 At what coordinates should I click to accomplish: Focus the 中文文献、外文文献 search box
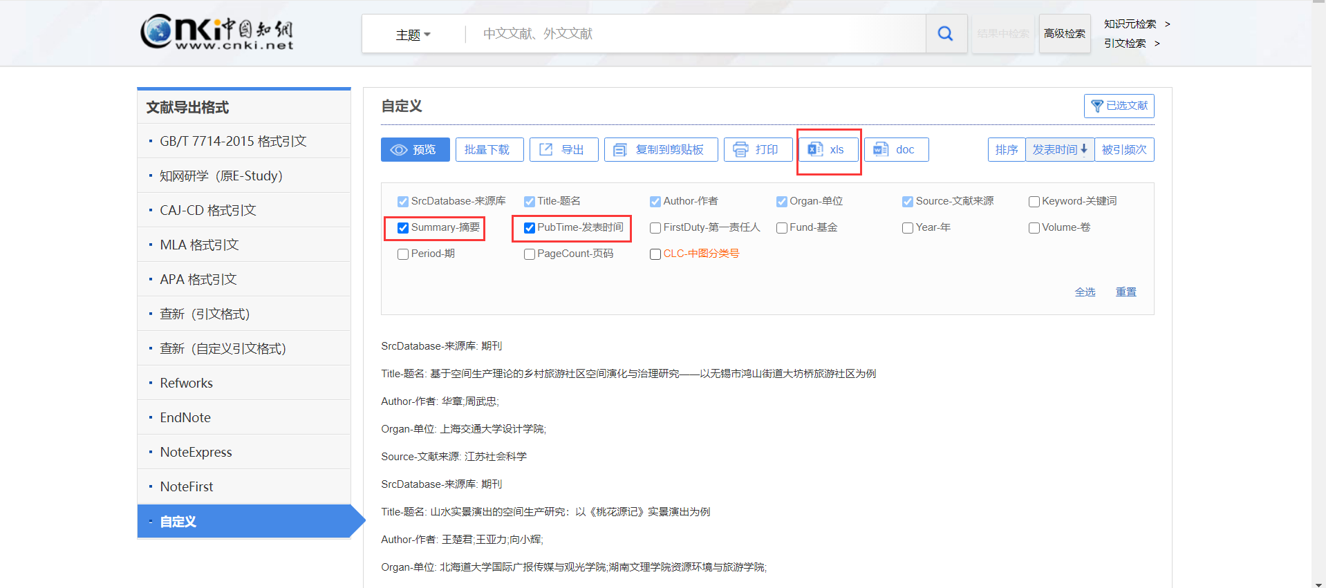pos(695,34)
